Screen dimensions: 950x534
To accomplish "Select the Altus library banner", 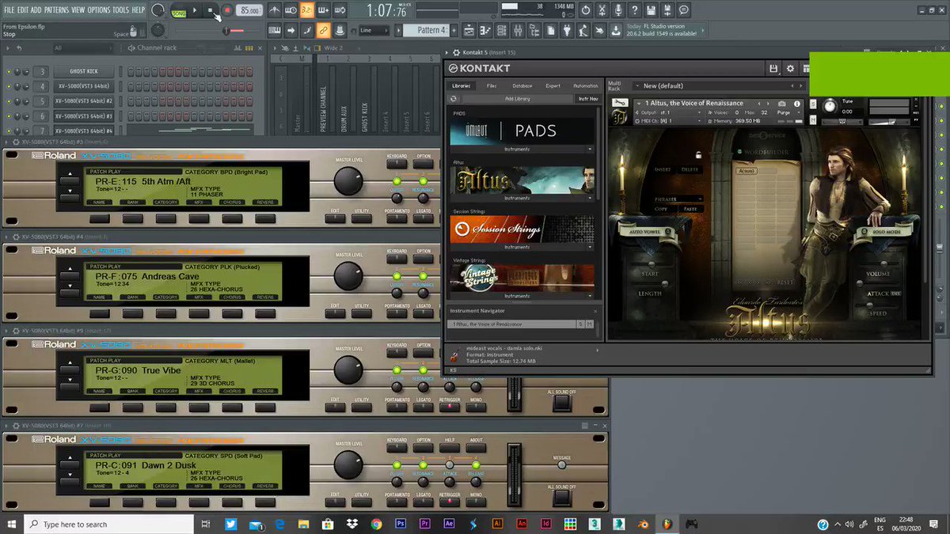I will click(x=522, y=180).
